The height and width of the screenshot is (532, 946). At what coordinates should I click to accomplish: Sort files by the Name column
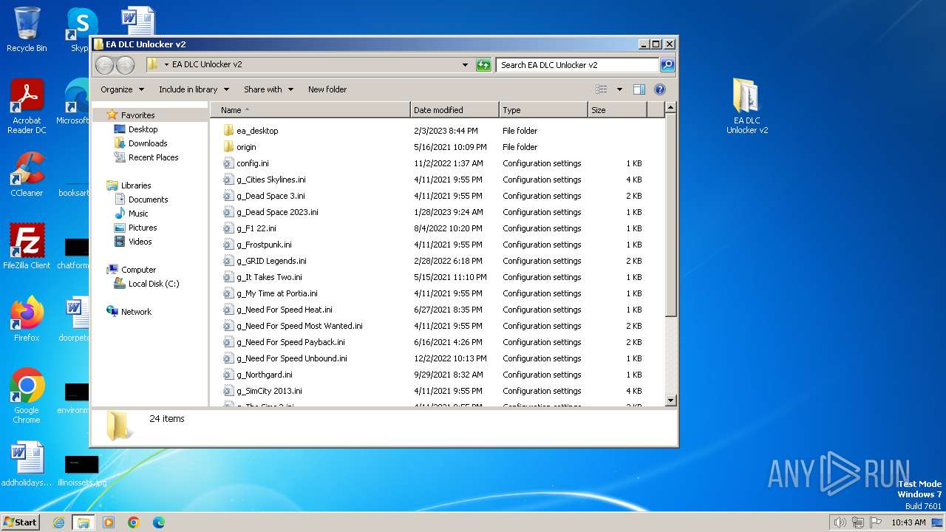point(310,110)
